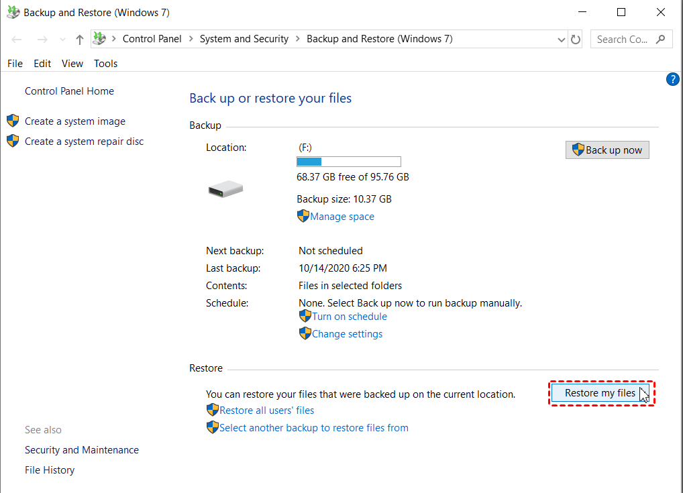Click the shield icon beside Create a system image
This screenshot has width=683, height=493.
[x=13, y=121]
